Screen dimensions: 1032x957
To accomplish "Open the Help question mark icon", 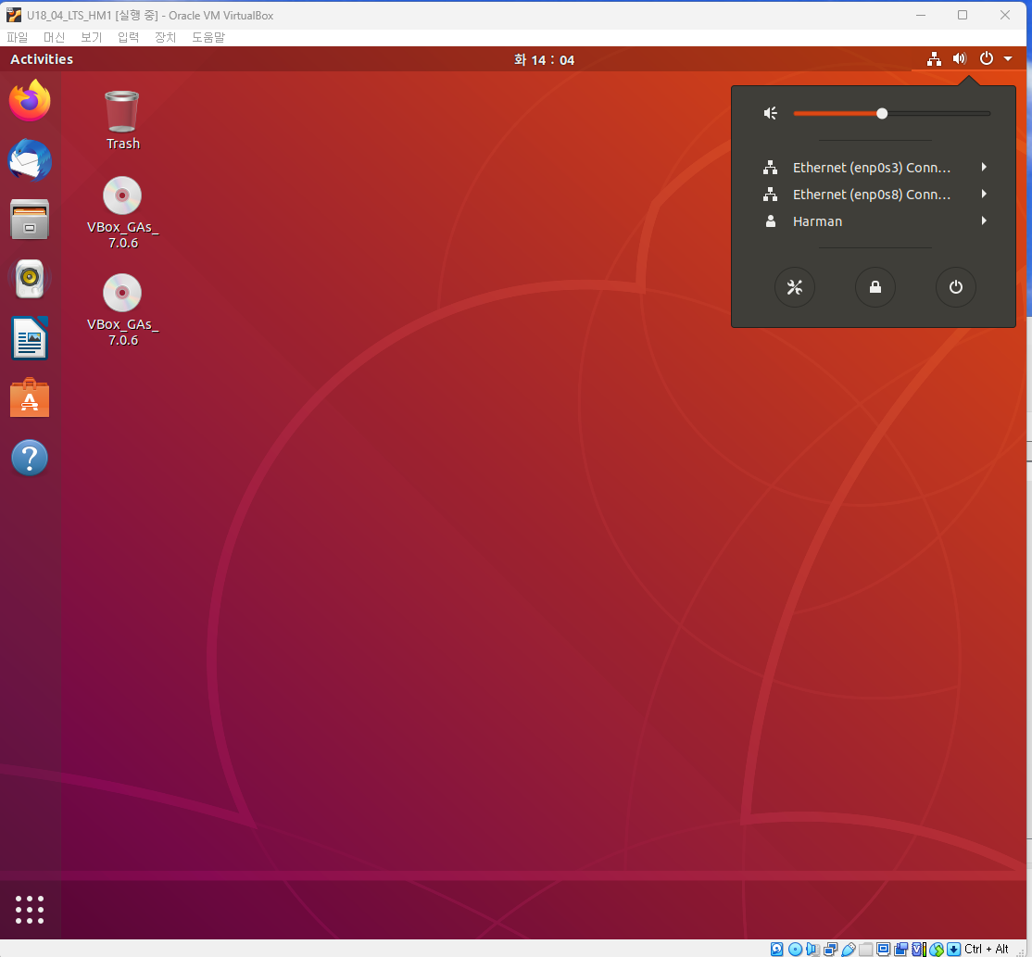I will tap(30, 458).
